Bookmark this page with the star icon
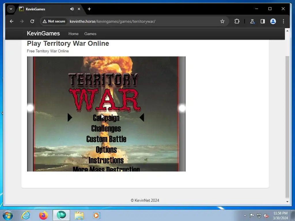The height and width of the screenshot is (221, 295). pos(222,21)
